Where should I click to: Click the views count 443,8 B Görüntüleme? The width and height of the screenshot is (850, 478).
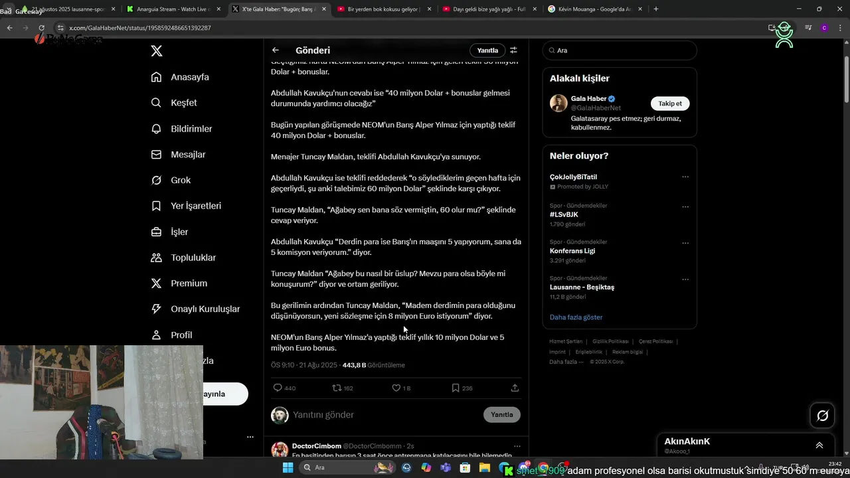point(374,365)
